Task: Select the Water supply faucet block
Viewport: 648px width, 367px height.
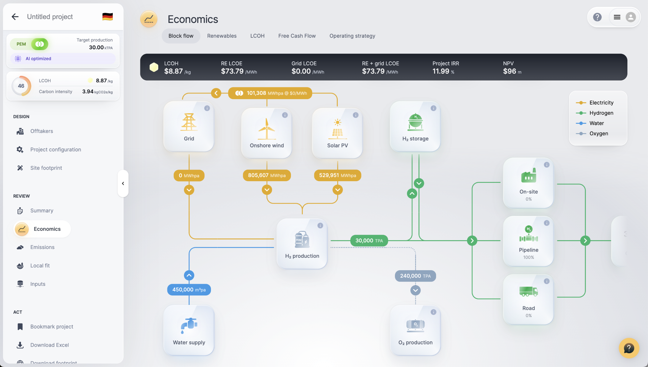Action: coord(189,330)
